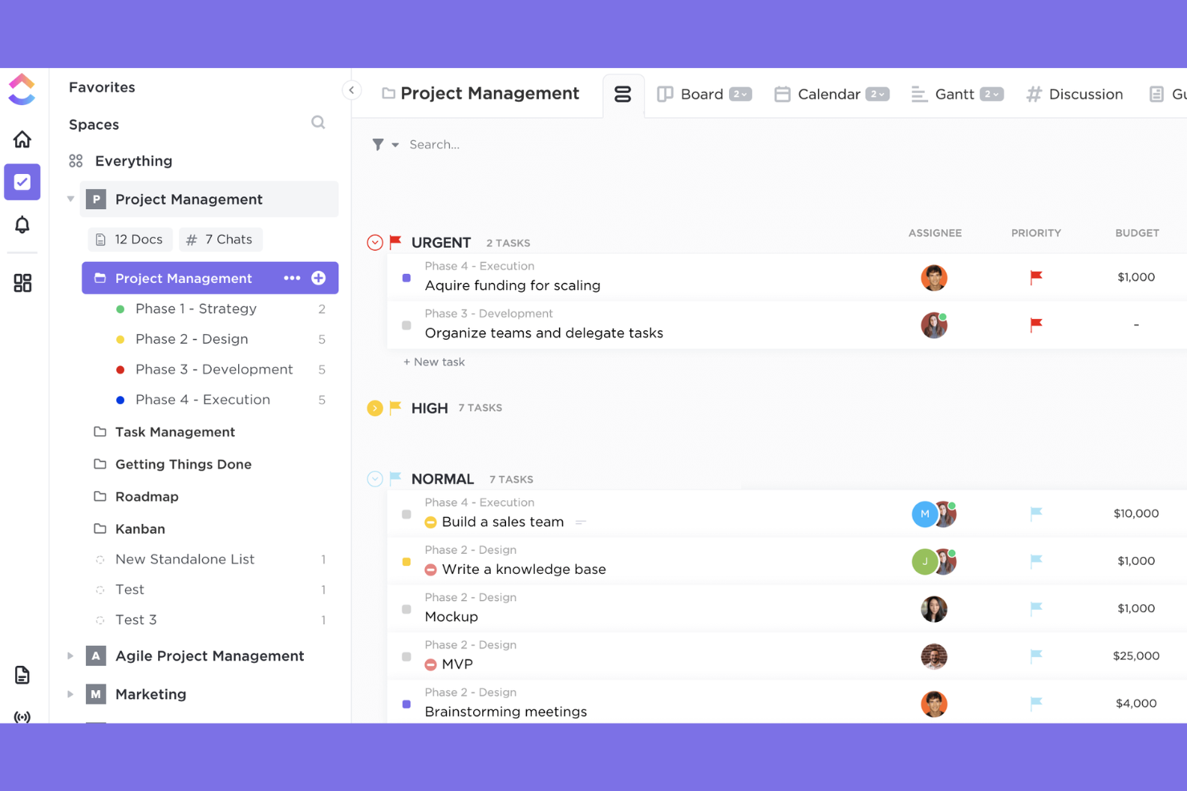Collapse the Project Management space arrow
The image size is (1187, 791).
pos(71,199)
